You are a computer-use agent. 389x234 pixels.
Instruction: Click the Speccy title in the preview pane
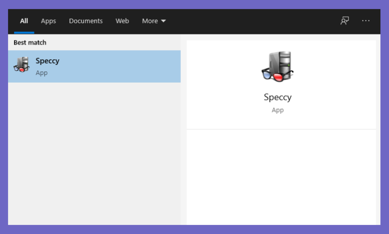click(278, 97)
